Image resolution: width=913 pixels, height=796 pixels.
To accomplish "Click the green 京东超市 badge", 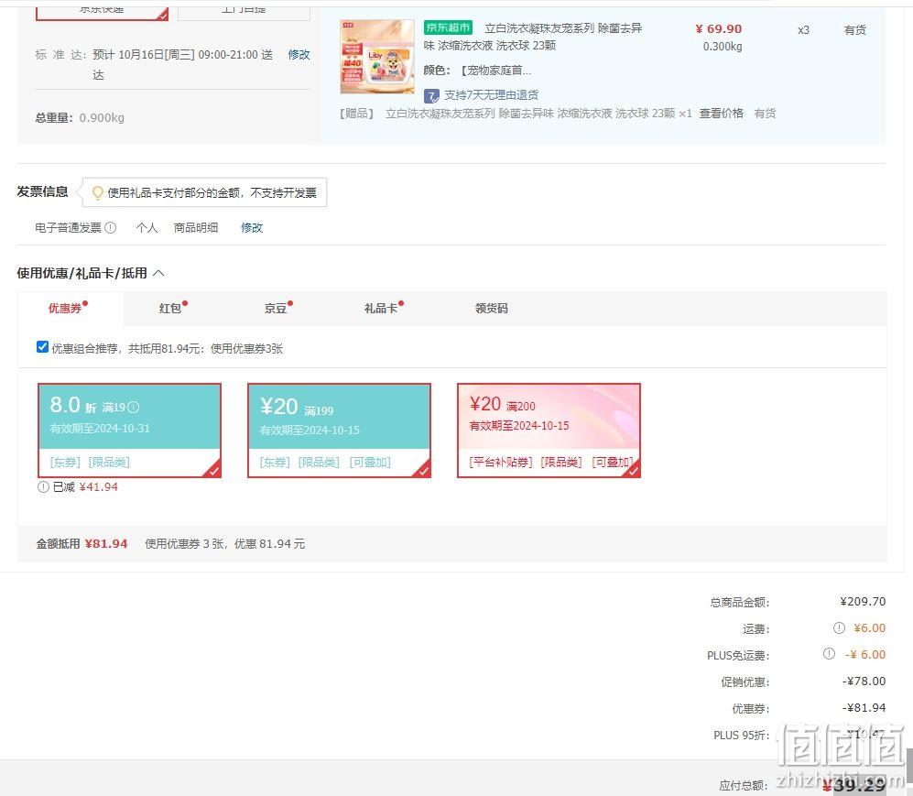I will pyautogui.click(x=448, y=27).
